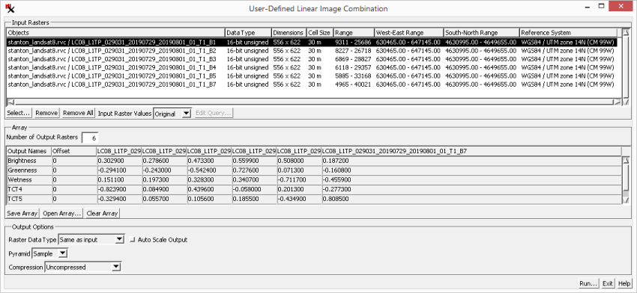This screenshot has width=637, height=293.
Task: Click the Number of Output Rasters field
Action: coord(90,138)
